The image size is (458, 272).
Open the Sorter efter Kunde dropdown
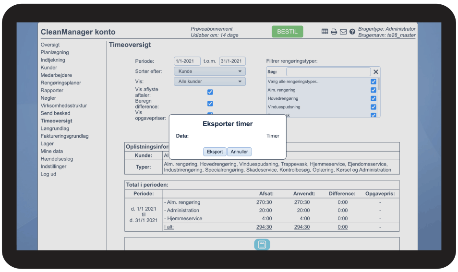tap(210, 71)
